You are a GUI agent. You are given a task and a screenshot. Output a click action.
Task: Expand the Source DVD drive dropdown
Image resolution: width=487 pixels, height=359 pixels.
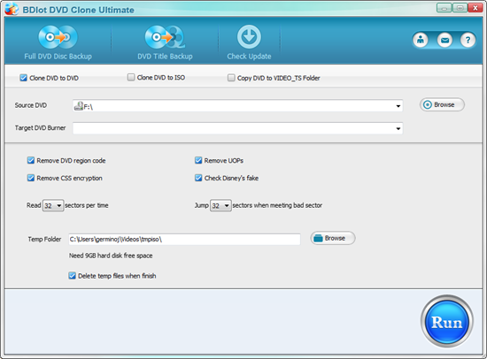coord(398,106)
